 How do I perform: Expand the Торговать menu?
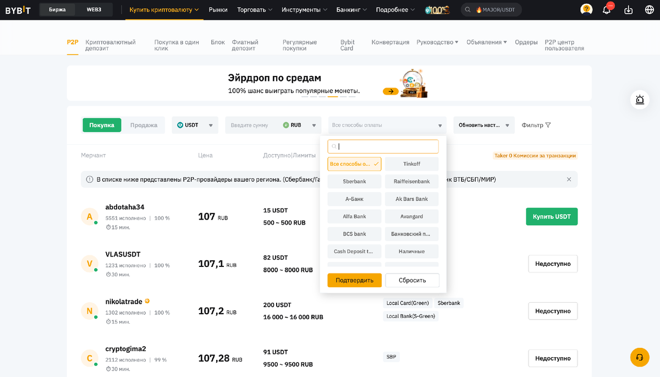[255, 10]
